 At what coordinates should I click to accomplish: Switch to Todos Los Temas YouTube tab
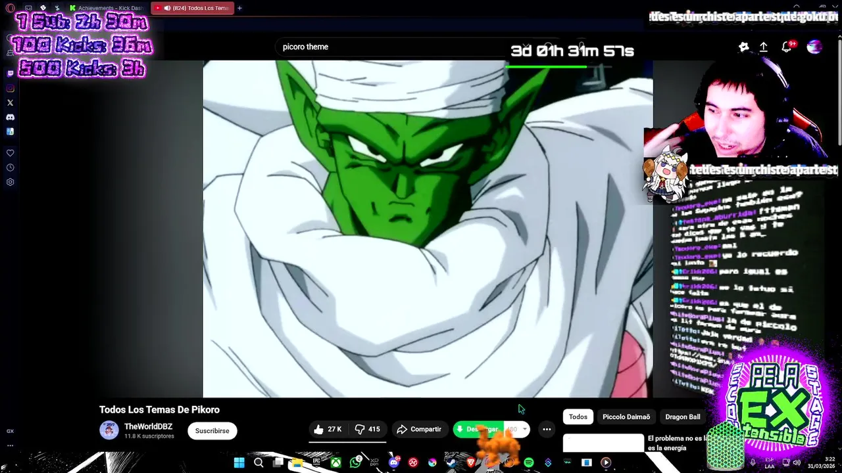click(x=191, y=8)
